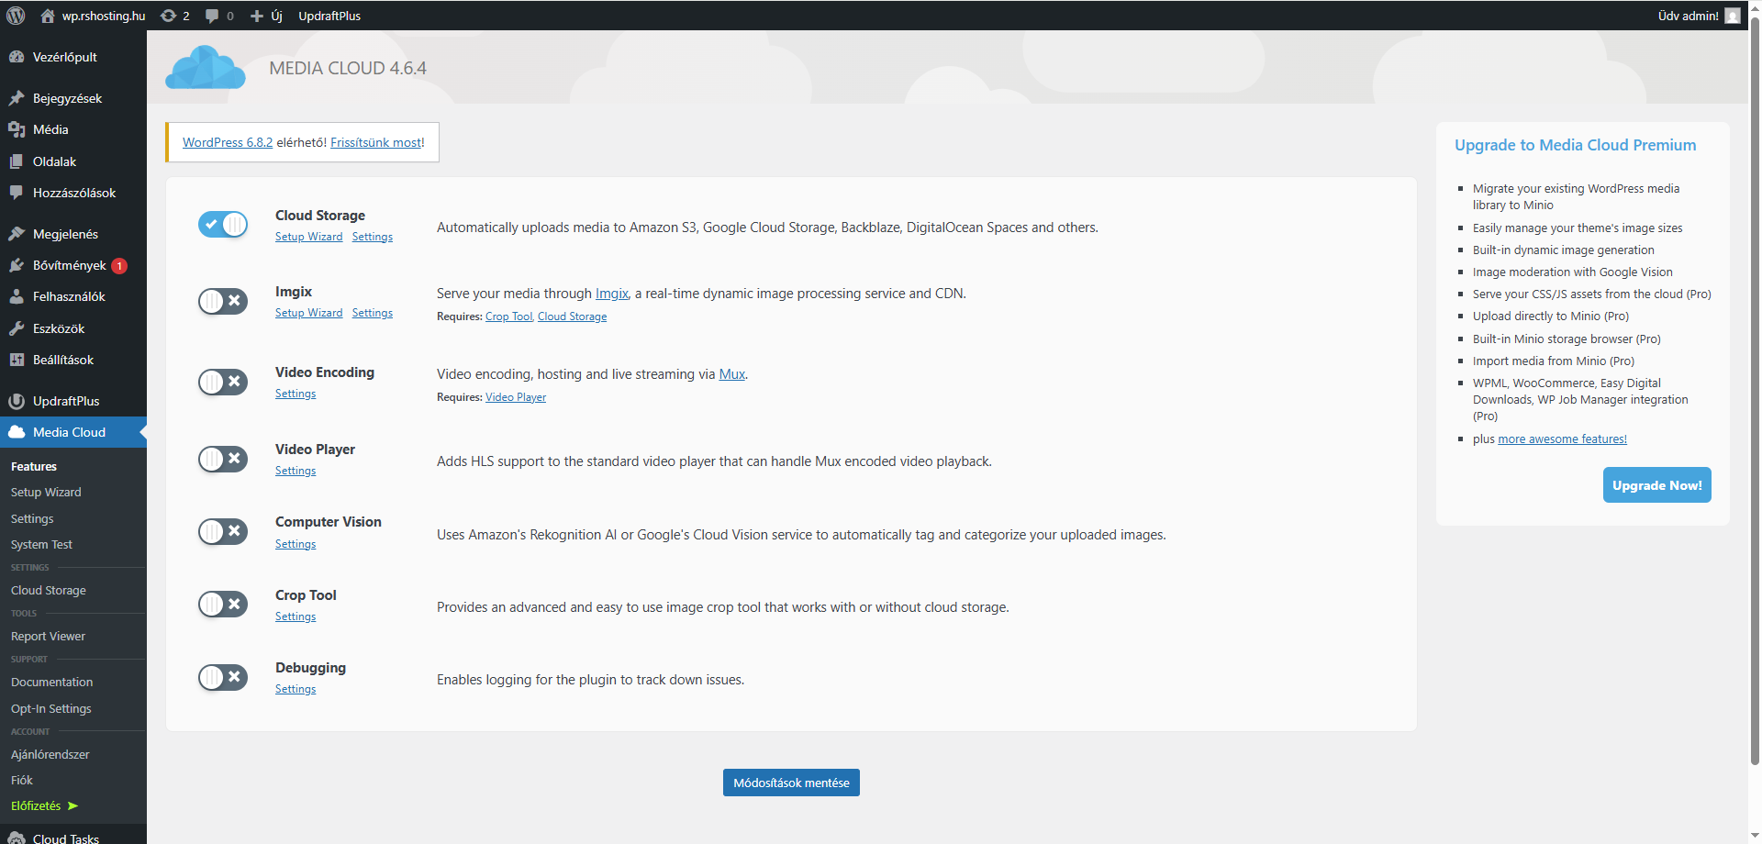Open Setup Wizard in Media Cloud submenu
This screenshot has width=1762, height=844.
pos(46,493)
